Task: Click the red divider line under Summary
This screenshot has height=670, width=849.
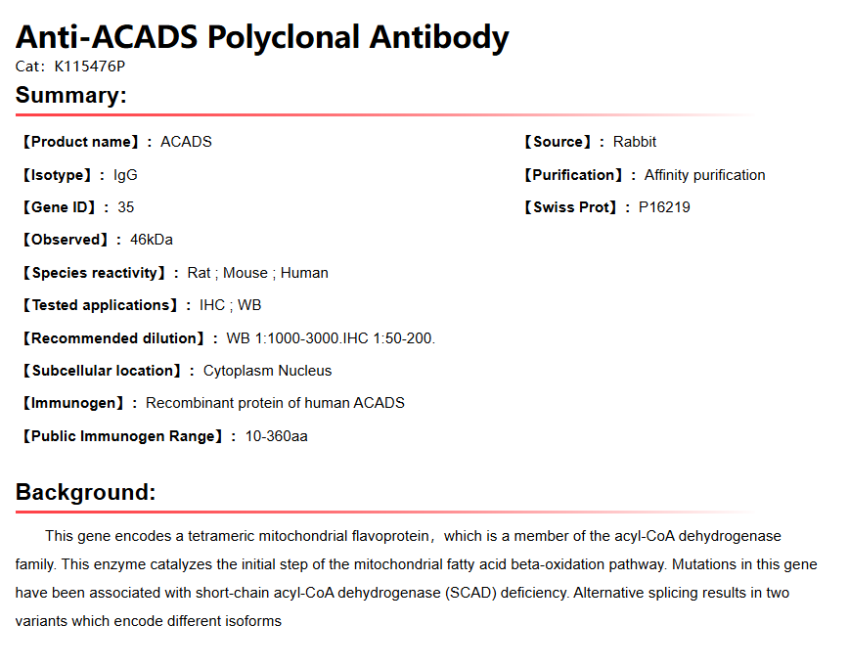Action: pos(293,115)
